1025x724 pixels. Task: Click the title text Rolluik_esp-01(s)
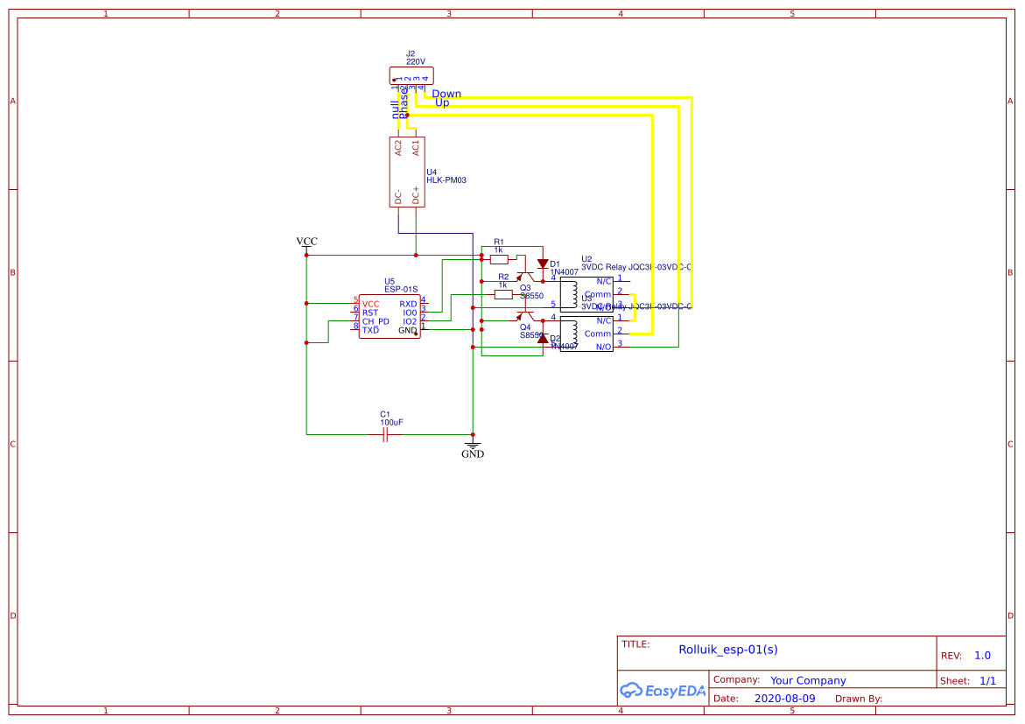pos(728,650)
